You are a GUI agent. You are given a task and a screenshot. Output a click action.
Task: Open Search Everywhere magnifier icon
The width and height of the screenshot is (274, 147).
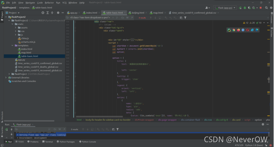(x=266, y=8)
